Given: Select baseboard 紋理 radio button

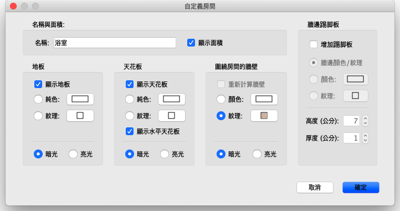Looking at the screenshot, I should tap(314, 96).
